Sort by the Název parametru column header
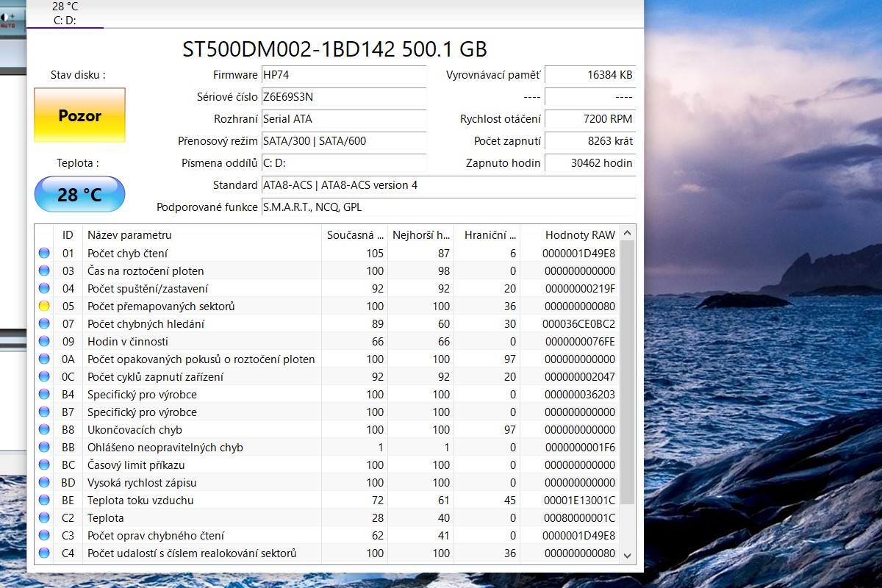This screenshot has height=588, width=882. click(x=129, y=235)
